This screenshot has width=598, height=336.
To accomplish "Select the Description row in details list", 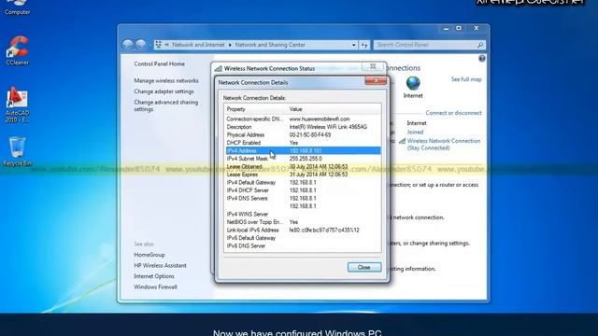I will point(303,127).
